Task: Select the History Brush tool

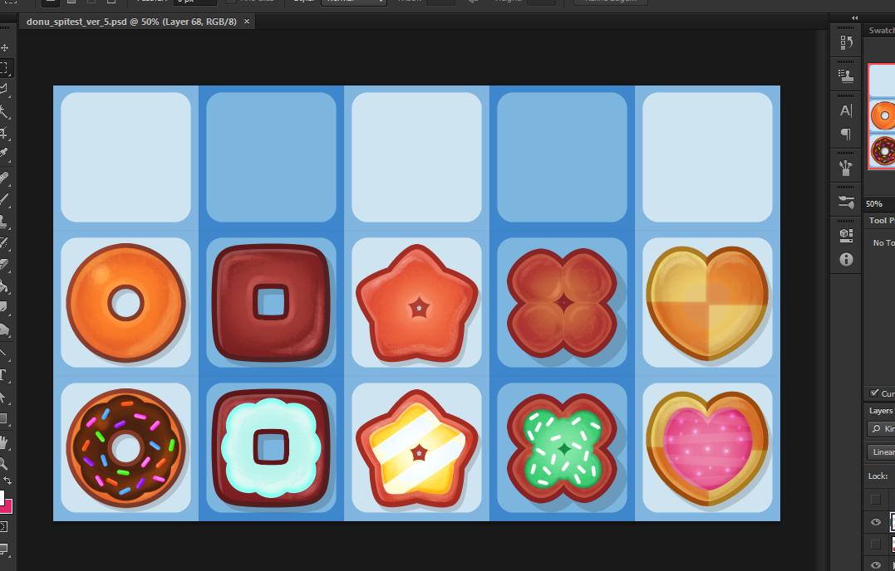Action: [4, 242]
